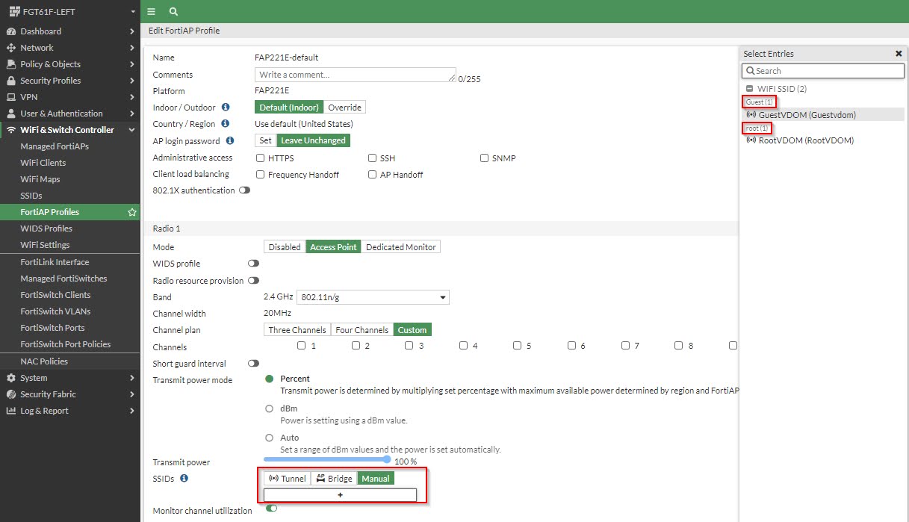Enable SNMP administrative access checkbox
The image size is (909, 522).
[x=485, y=158]
